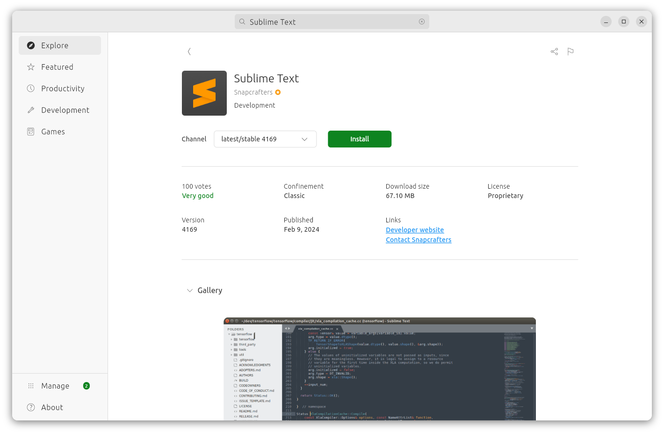Click the 67.10 MB download size

(400, 196)
